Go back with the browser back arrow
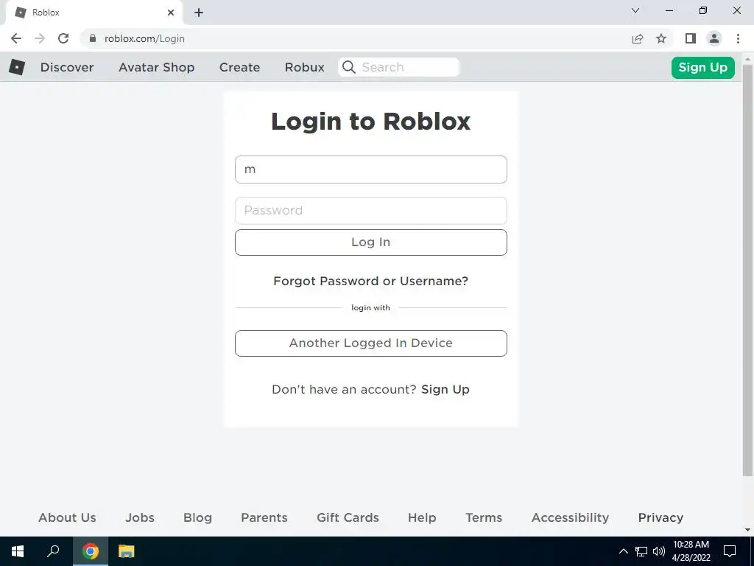754x566 pixels. point(16,38)
